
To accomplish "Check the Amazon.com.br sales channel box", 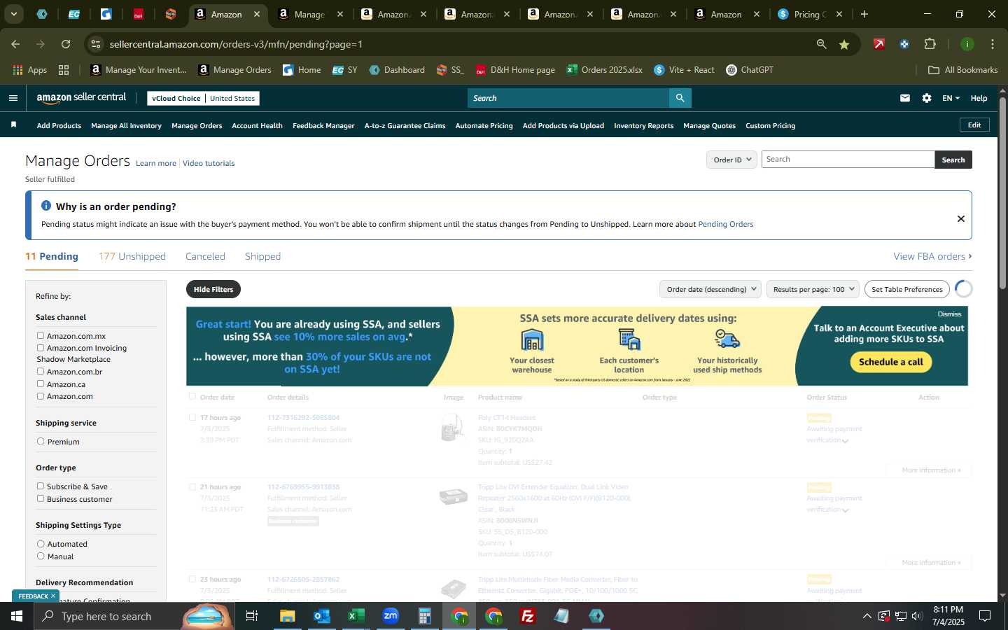I will coord(41,371).
